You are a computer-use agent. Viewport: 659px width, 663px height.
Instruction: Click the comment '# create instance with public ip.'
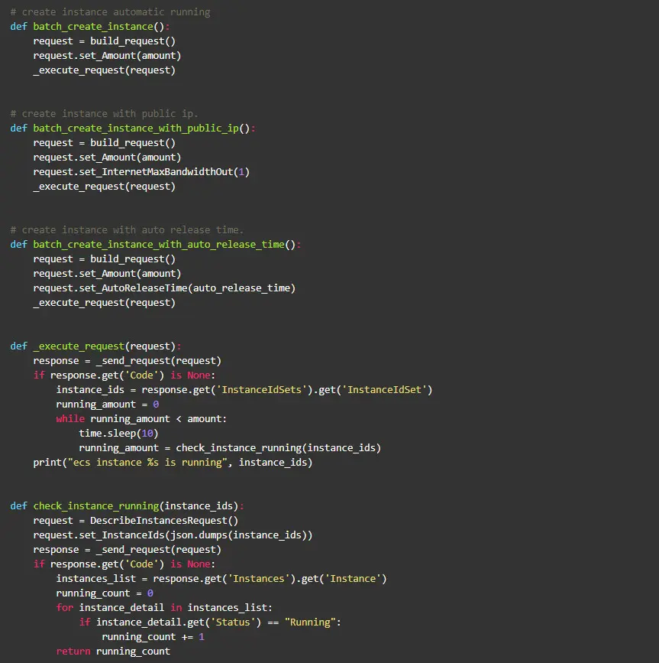104,114
